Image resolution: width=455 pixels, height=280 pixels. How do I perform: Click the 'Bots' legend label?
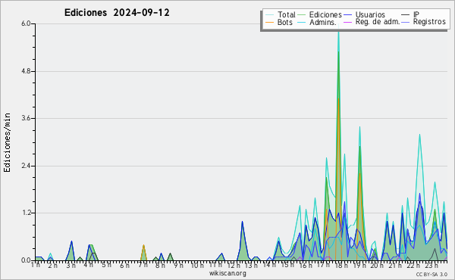[285, 22]
